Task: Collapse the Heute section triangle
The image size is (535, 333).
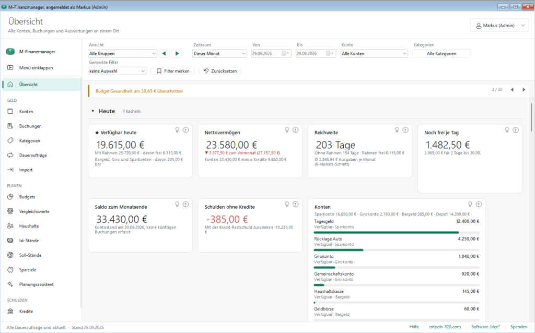Action: coord(93,111)
